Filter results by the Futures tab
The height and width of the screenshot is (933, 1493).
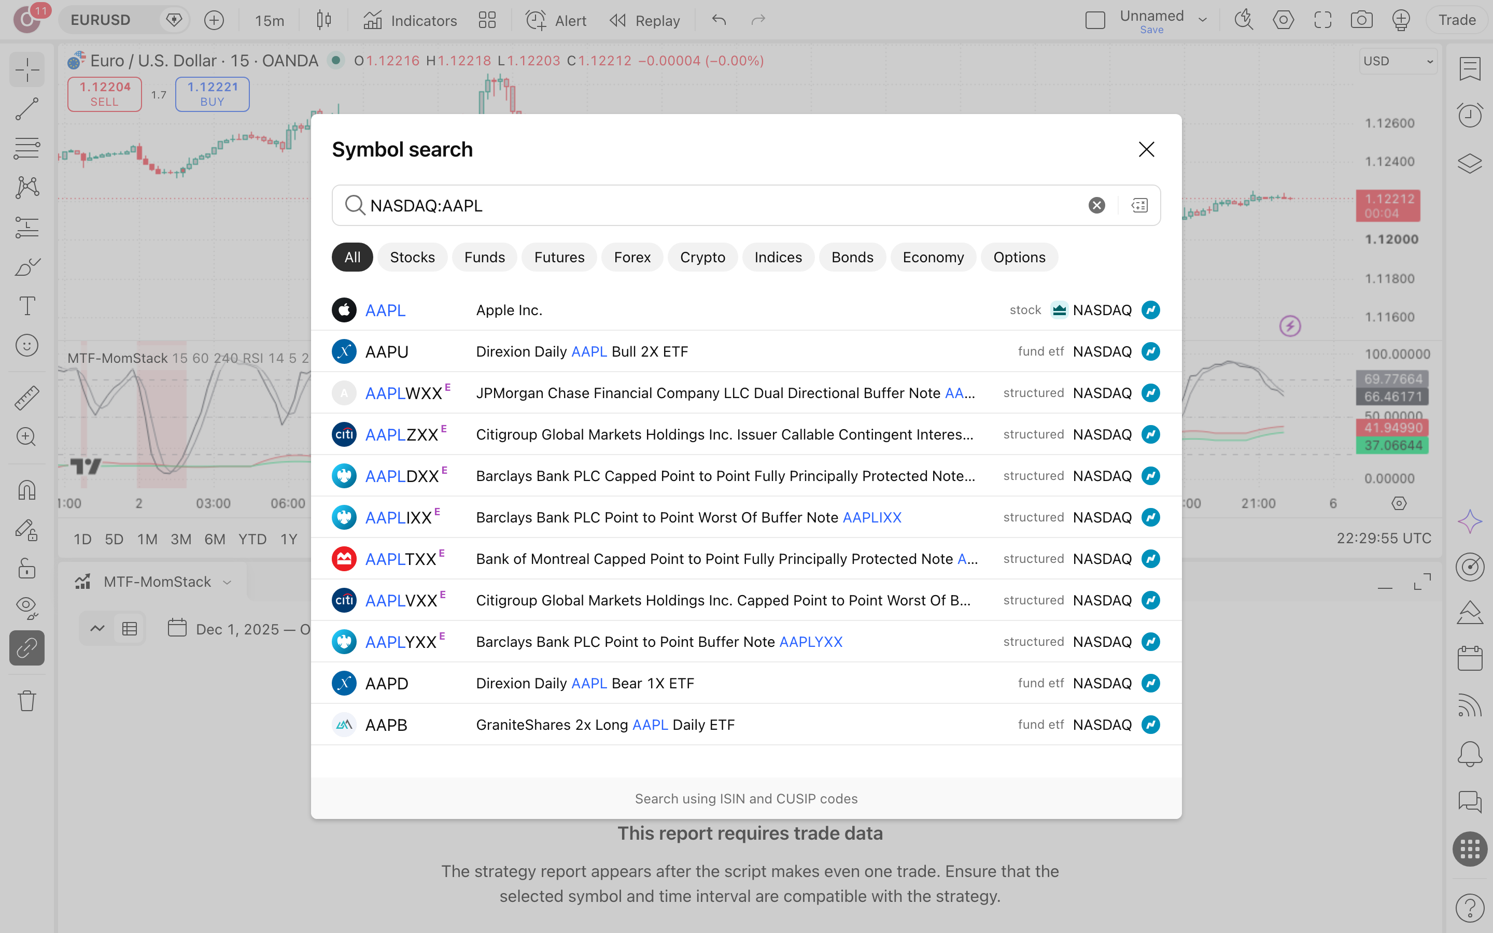pyautogui.click(x=559, y=257)
